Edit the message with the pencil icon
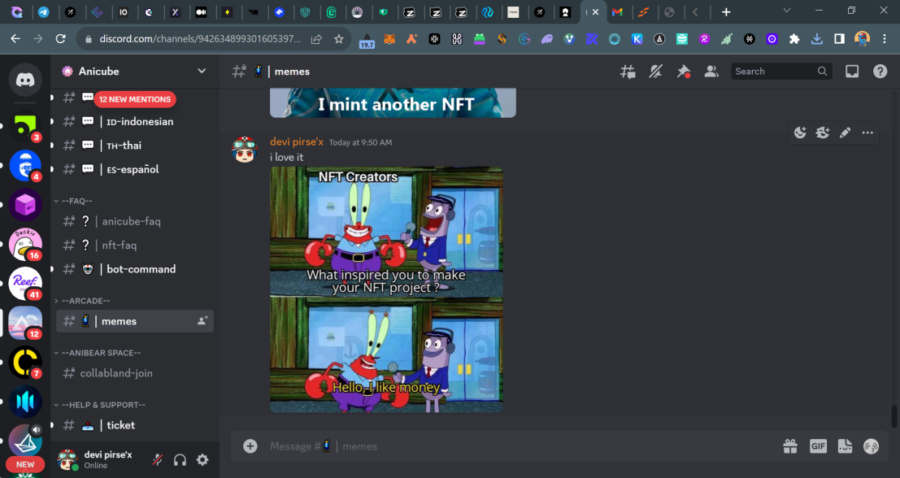Screen dimensions: 900x478 845,133
